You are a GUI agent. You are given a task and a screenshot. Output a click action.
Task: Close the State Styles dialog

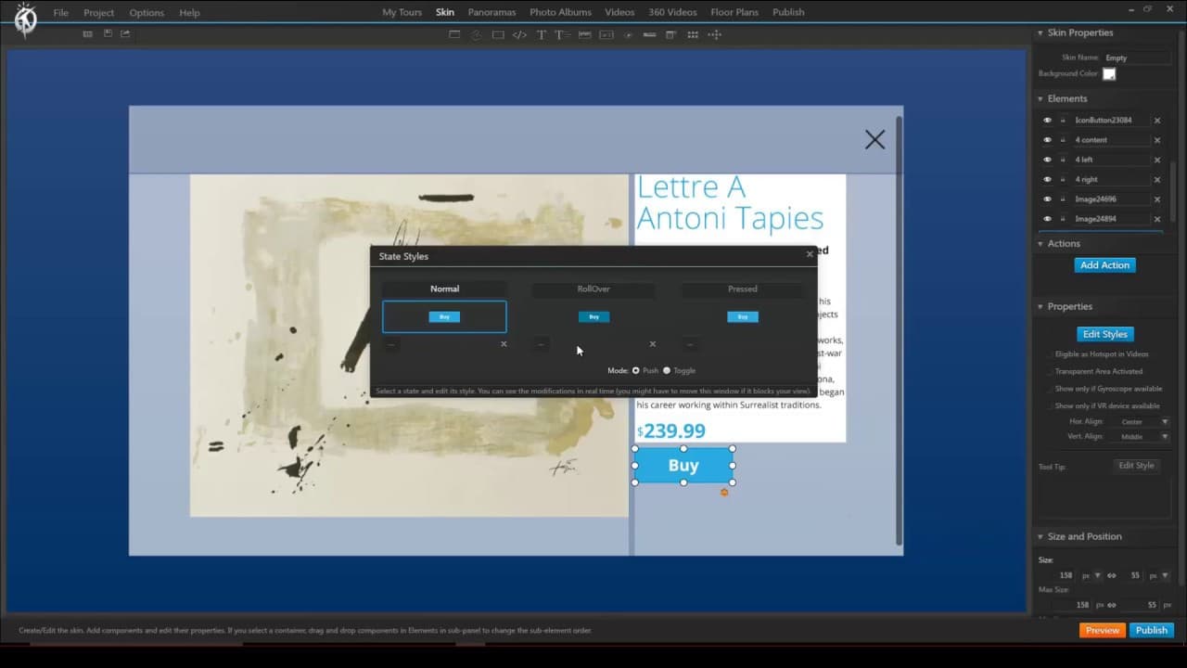(810, 254)
